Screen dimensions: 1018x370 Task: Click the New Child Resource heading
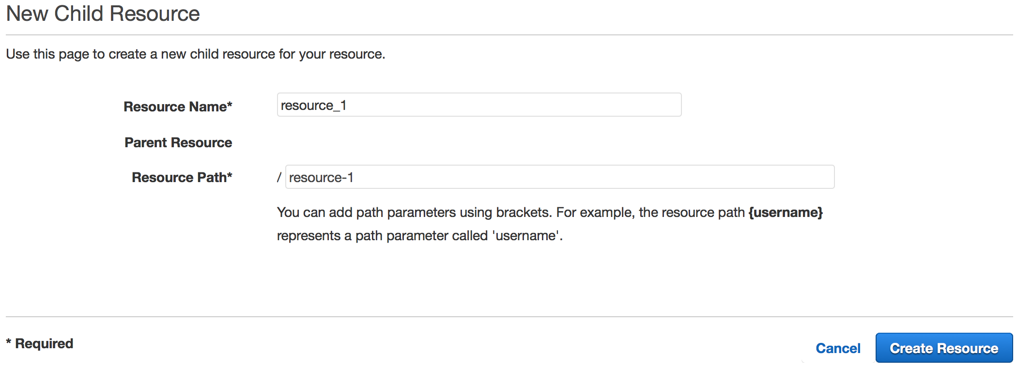(x=103, y=14)
